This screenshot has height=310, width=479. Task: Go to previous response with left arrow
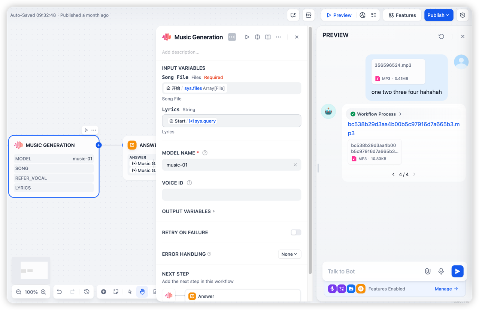tap(393, 174)
